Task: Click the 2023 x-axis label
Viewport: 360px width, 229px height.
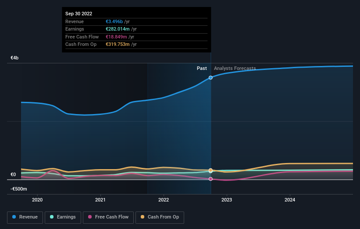Action: (x=227, y=200)
